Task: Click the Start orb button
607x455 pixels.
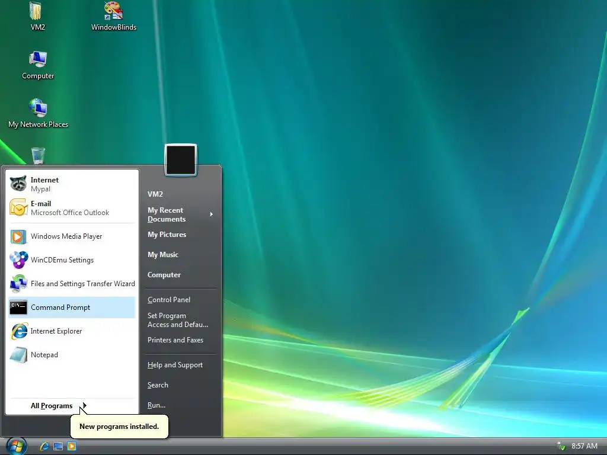Action: (x=16, y=446)
